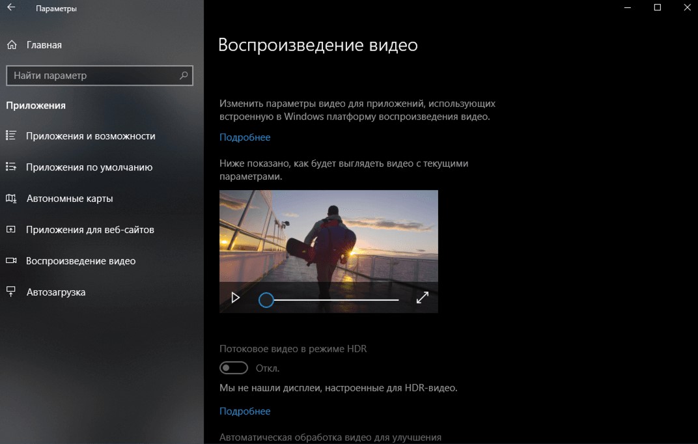Click Подробнее link under the video description
The width and height of the screenshot is (698, 444).
245,137
